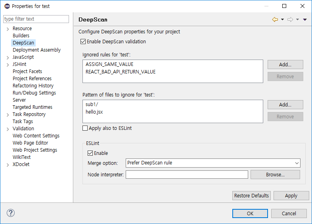Viewport: 312px width, 224px height.
Task: Open Web Project Settings
Action: [x=35, y=150]
